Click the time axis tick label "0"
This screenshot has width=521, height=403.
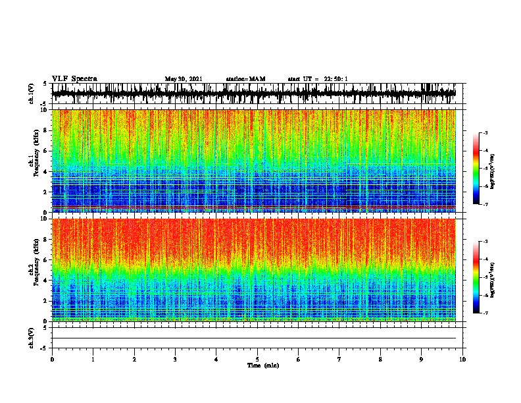pyautogui.click(x=52, y=360)
